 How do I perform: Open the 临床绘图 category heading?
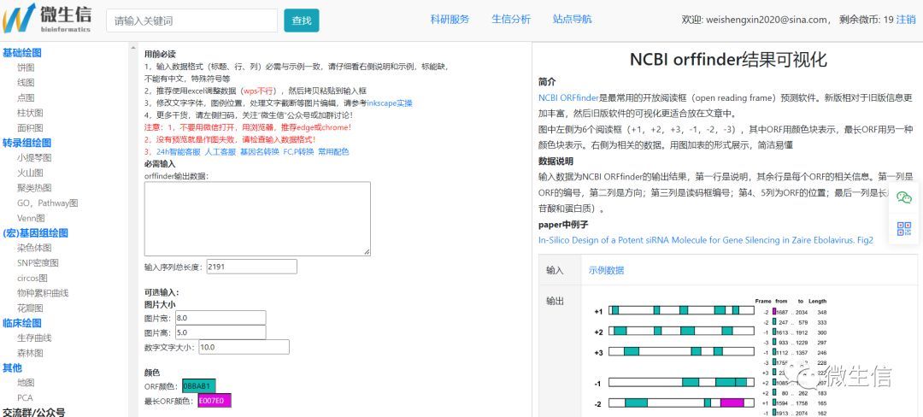coord(21,323)
